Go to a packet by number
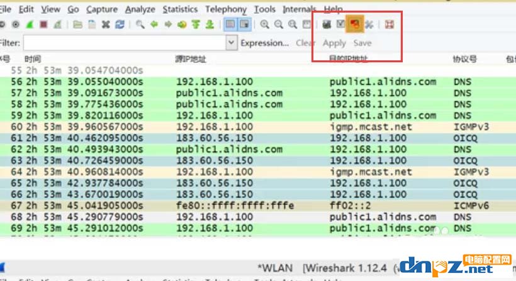Screen dimensions: 516x281 [x=182, y=25]
